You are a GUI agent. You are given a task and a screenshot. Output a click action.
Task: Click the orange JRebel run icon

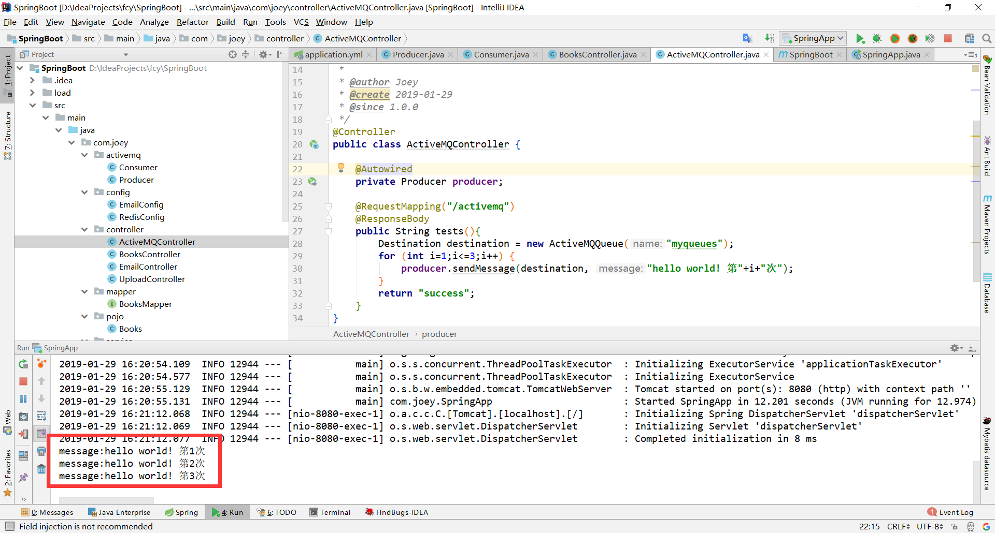pos(895,38)
